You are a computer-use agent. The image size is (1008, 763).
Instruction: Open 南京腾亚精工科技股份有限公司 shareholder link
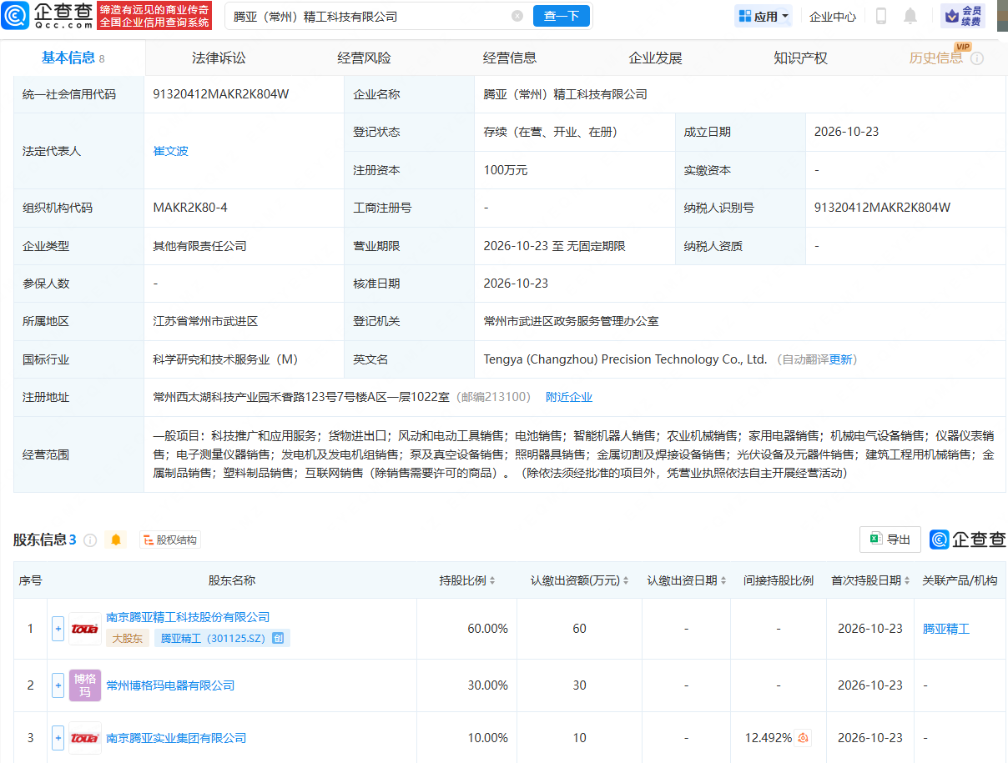coord(188,617)
